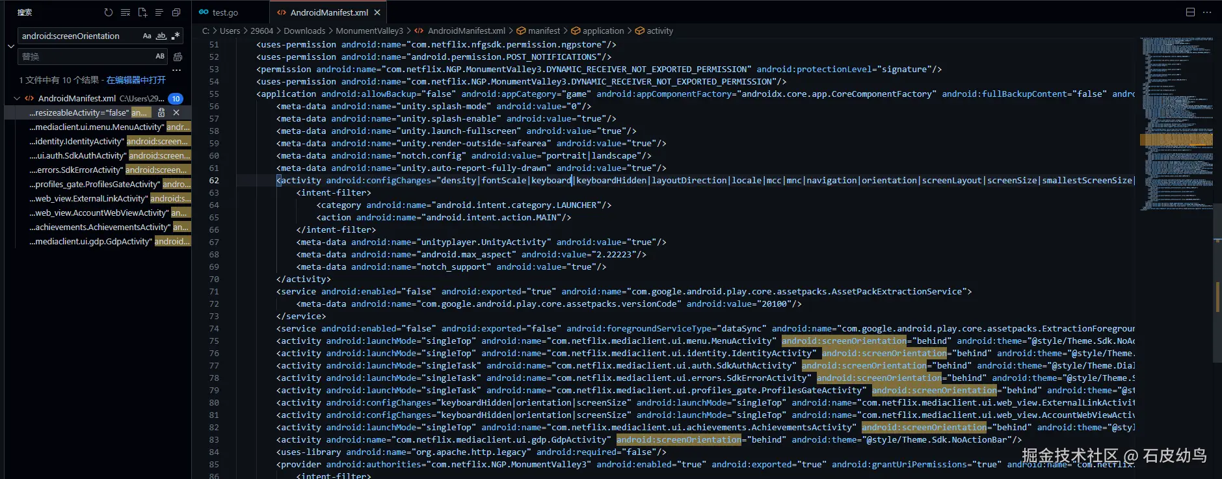This screenshot has height=479, width=1222.
Task: Toggle Match Whole Word option
Action: pos(161,36)
